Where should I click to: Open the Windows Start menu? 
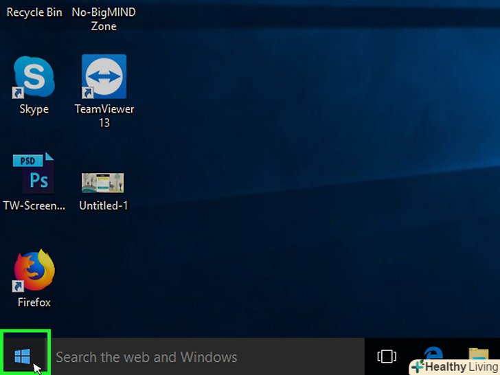(23, 356)
